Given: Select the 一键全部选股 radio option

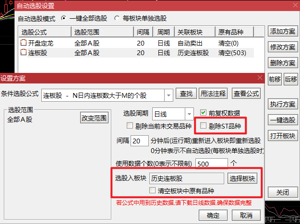Looking at the screenshot, I should tap(64, 19).
